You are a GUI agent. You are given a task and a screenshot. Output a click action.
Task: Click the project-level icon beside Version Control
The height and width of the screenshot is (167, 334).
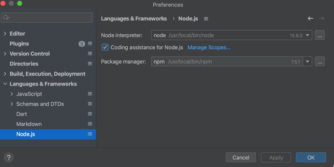tap(90, 54)
